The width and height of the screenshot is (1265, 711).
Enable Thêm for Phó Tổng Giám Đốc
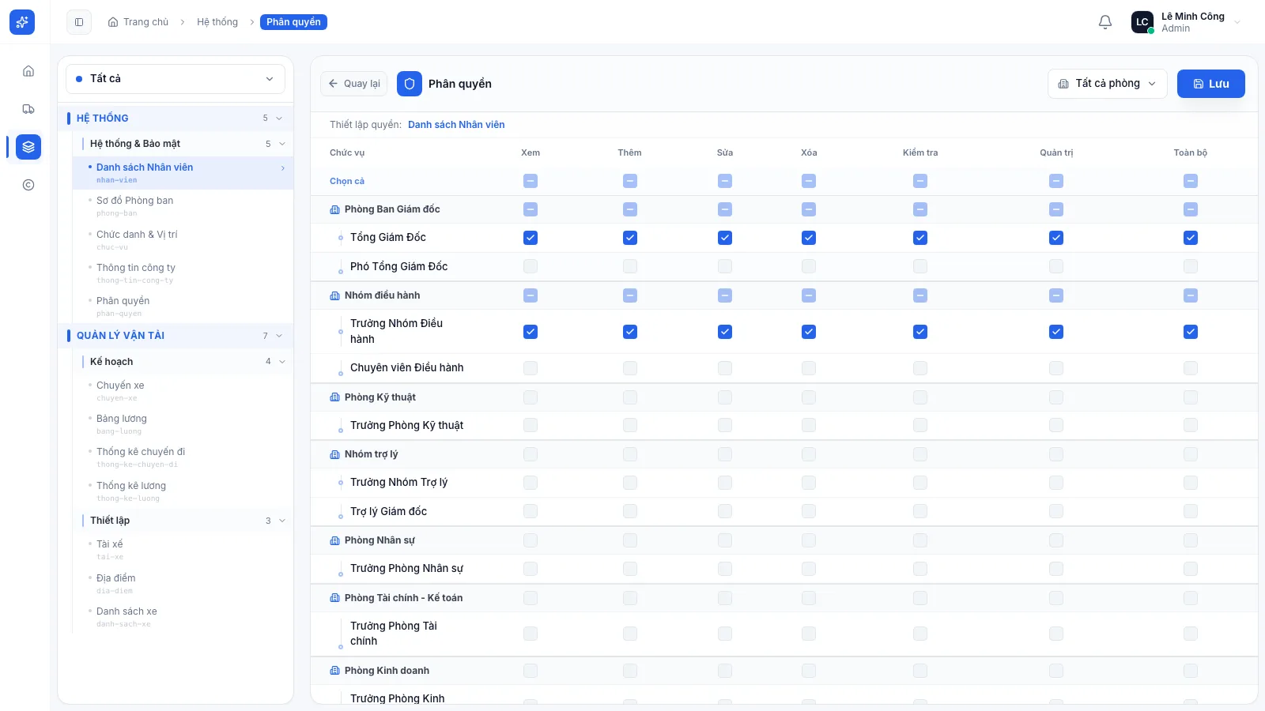point(630,266)
